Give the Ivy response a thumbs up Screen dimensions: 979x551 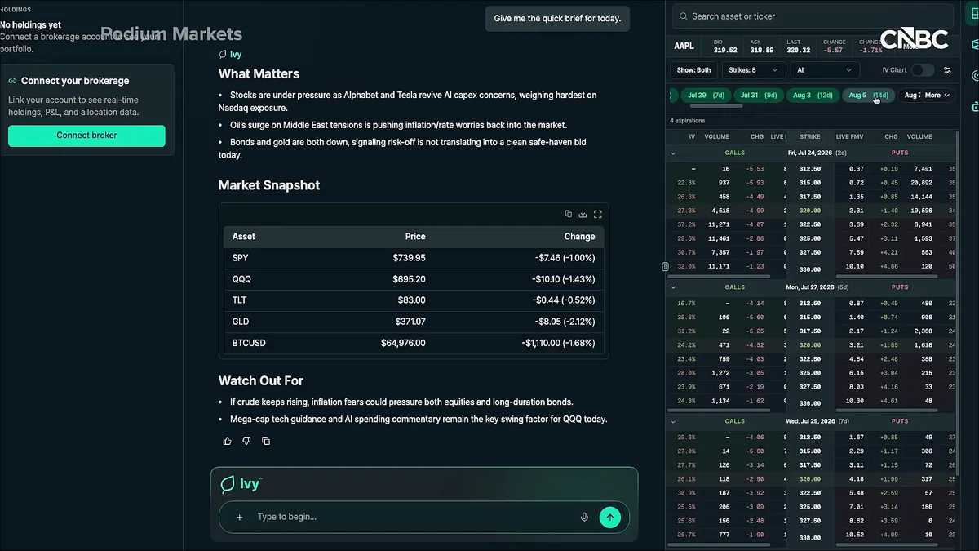click(x=228, y=441)
